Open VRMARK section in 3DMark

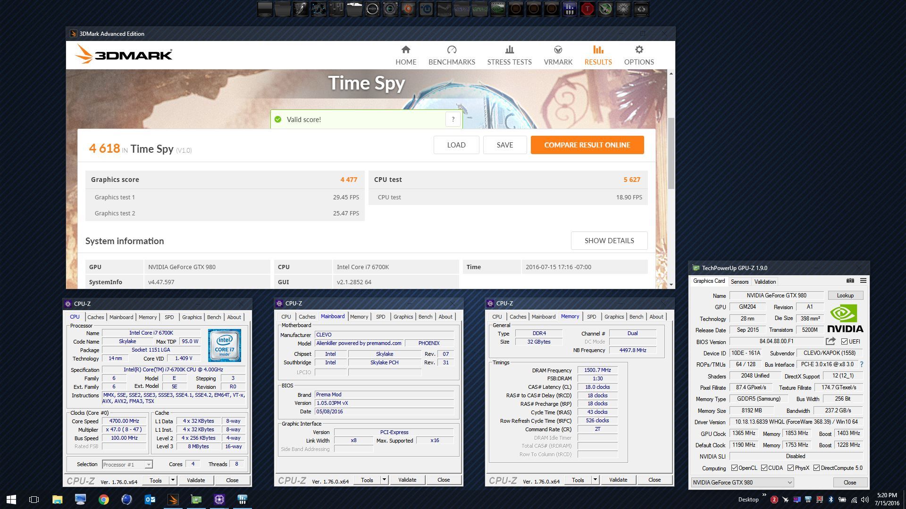click(558, 55)
